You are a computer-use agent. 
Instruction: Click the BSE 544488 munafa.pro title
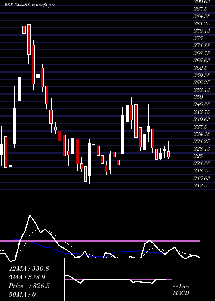[x=30, y=5]
